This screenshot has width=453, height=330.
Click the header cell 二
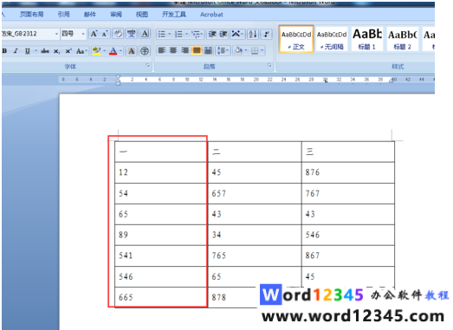[x=255, y=152]
